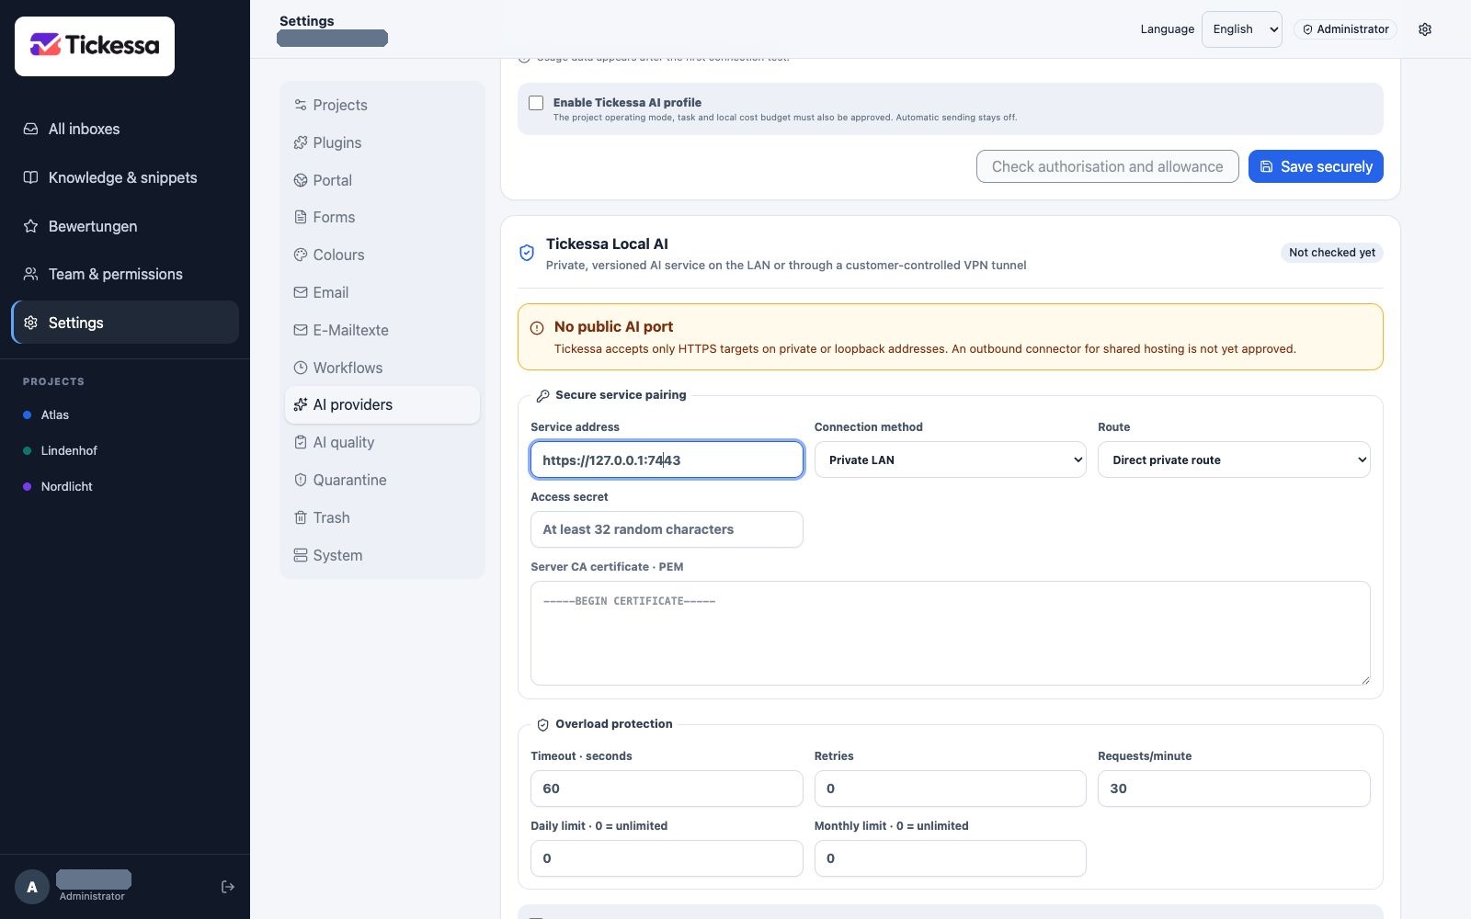The image size is (1471, 919).
Task: Click the logout icon next to Administrator
Action: (x=228, y=887)
